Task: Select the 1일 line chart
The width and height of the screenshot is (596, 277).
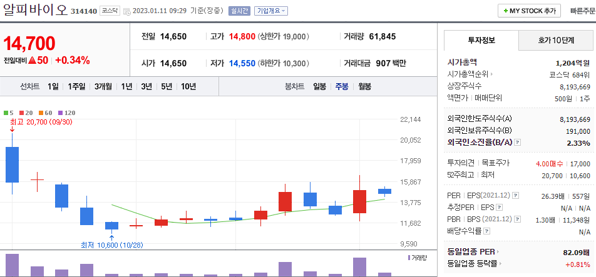Action: (53, 86)
